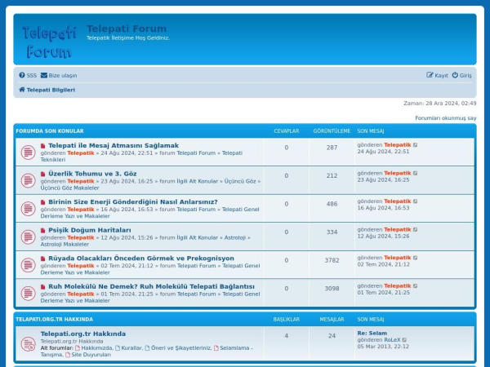Open Üçüncü Göz Makaleler forum link
Viewport: 490px width, 367px height.
[69, 188]
